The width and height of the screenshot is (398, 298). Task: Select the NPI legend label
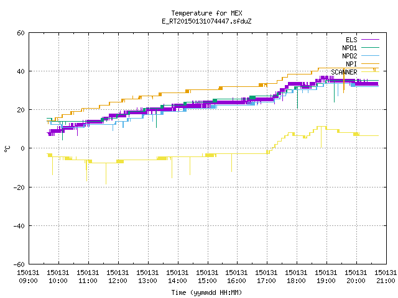pyautogui.click(x=351, y=64)
